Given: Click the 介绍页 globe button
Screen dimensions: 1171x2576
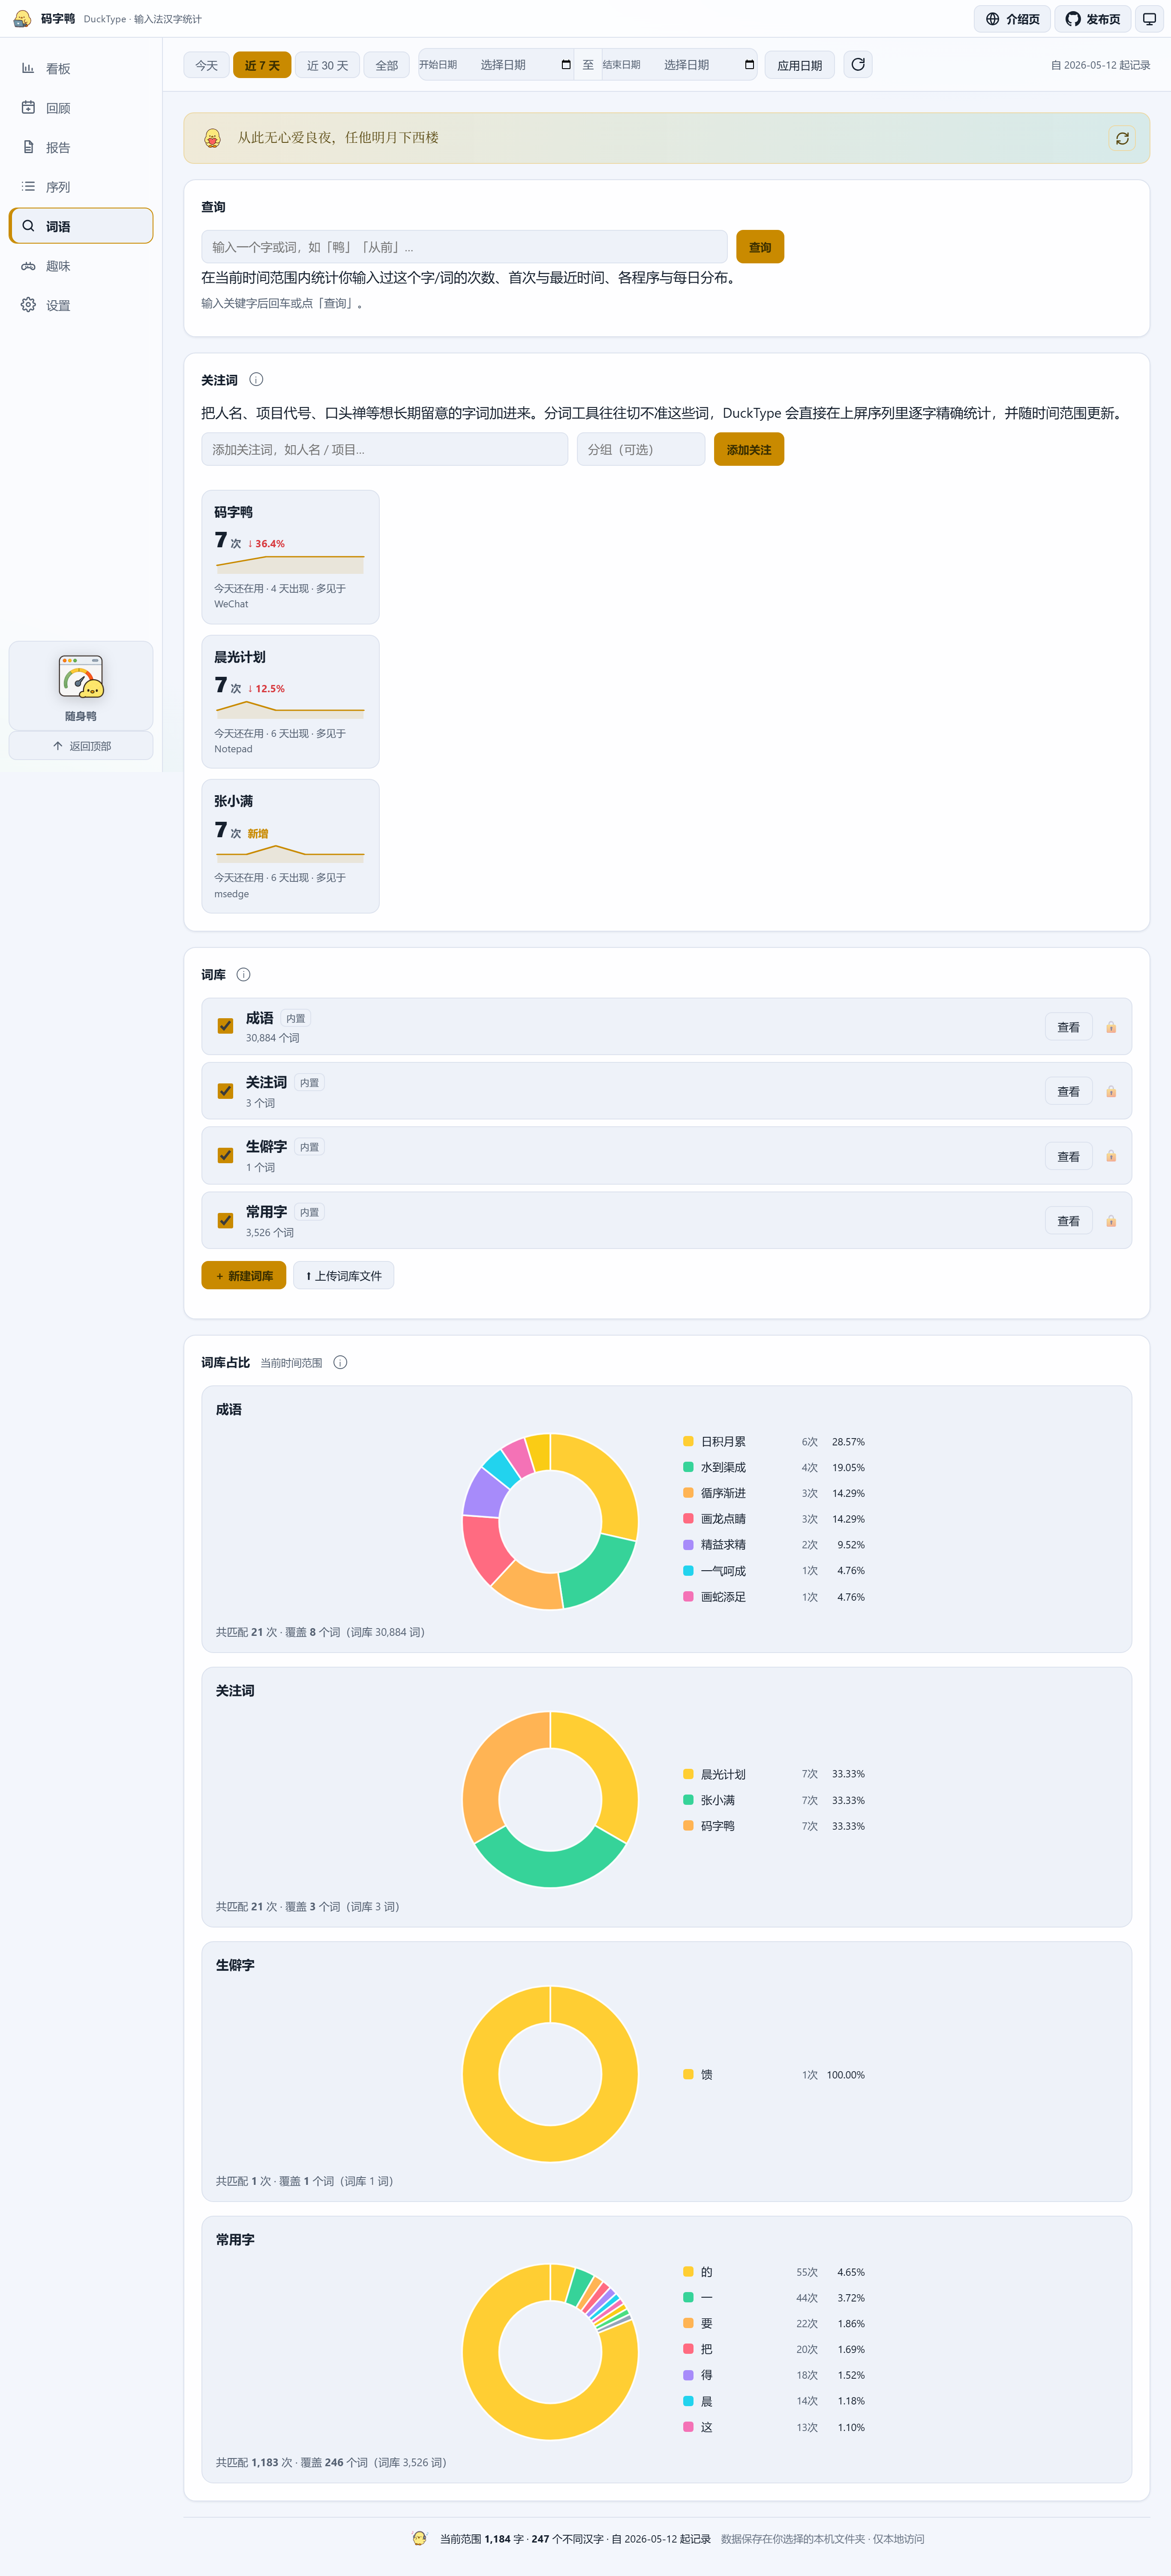Looking at the screenshot, I should (x=1011, y=19).
